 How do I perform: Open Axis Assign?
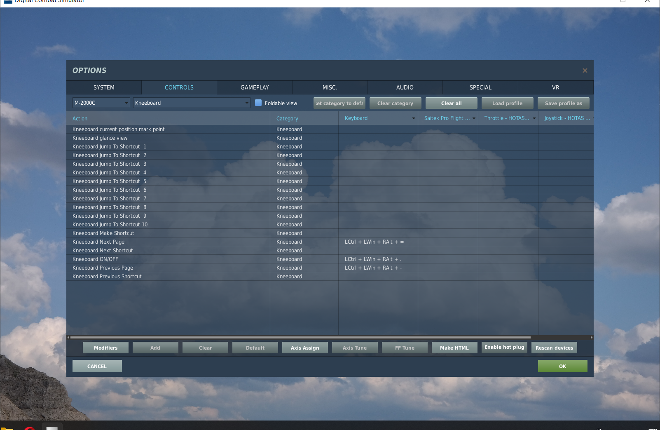[x=305, y=348]
